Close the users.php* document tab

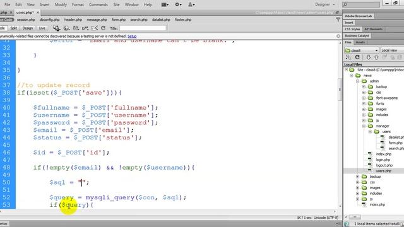38,13
